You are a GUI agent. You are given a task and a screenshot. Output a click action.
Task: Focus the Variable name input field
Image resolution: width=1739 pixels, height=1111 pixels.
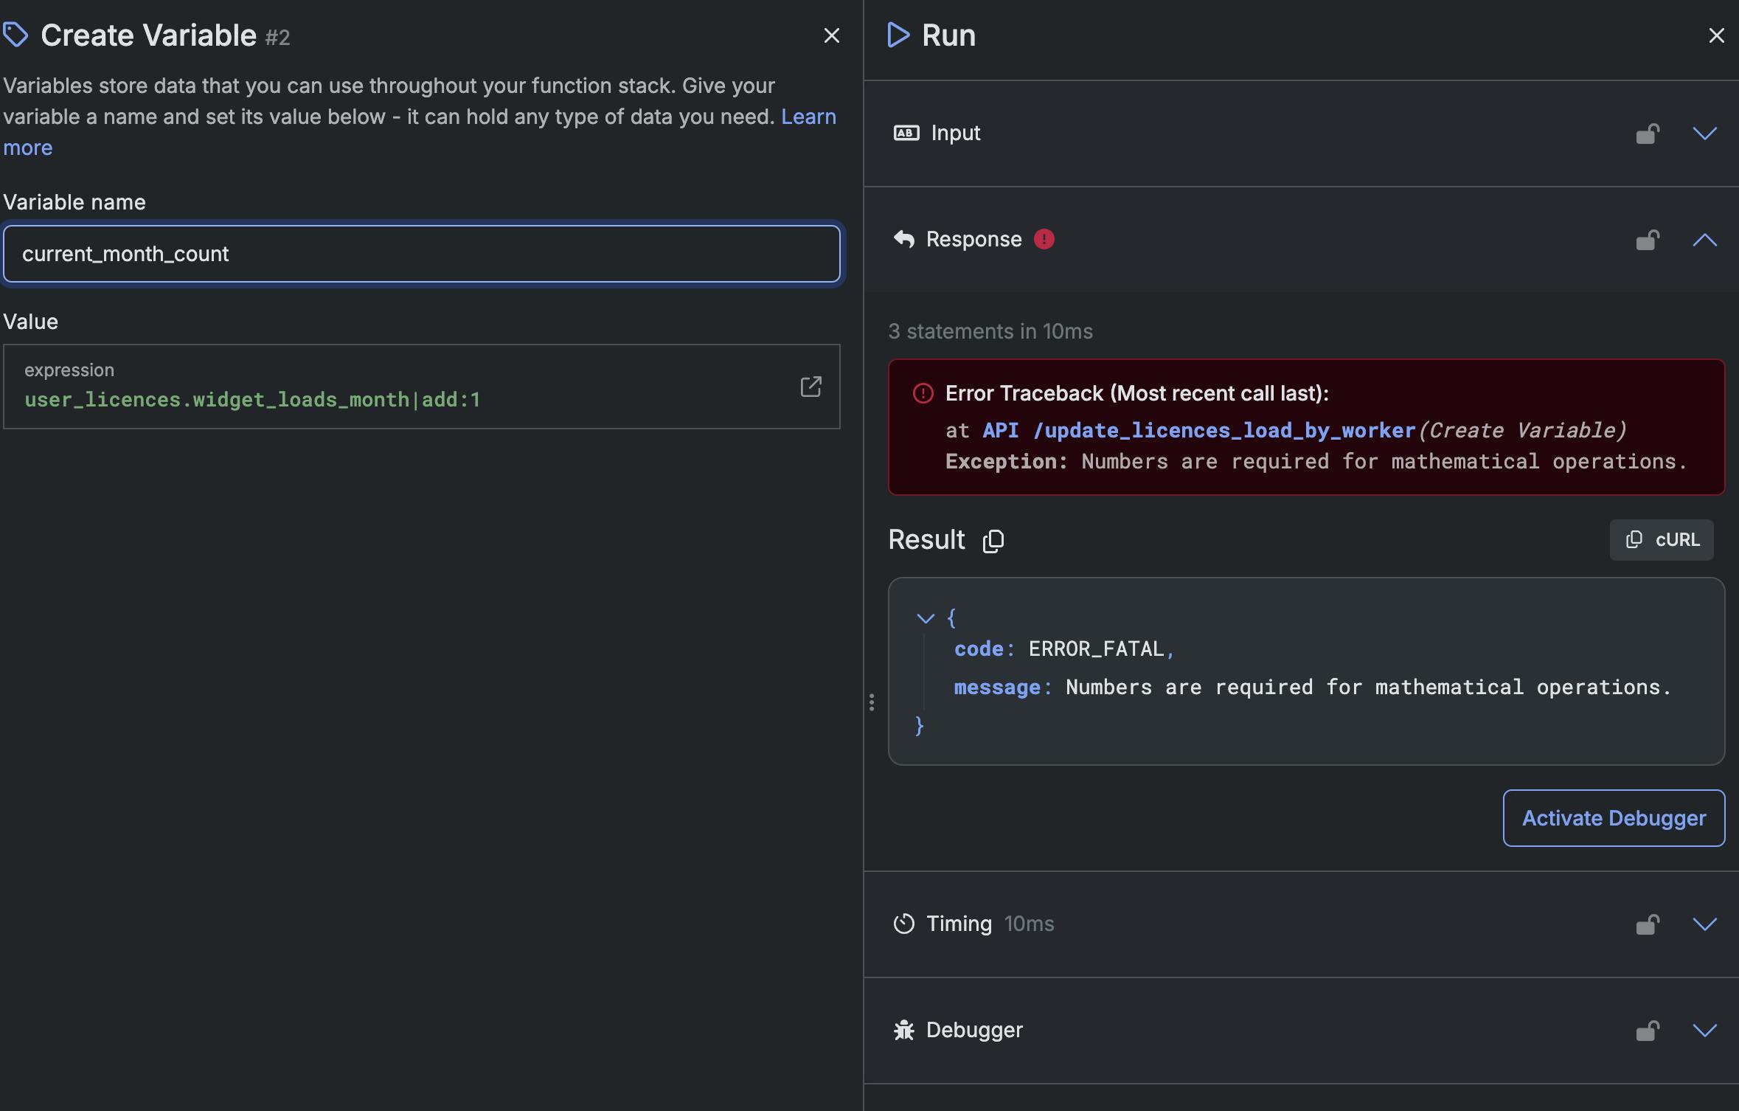coord(421,254)
